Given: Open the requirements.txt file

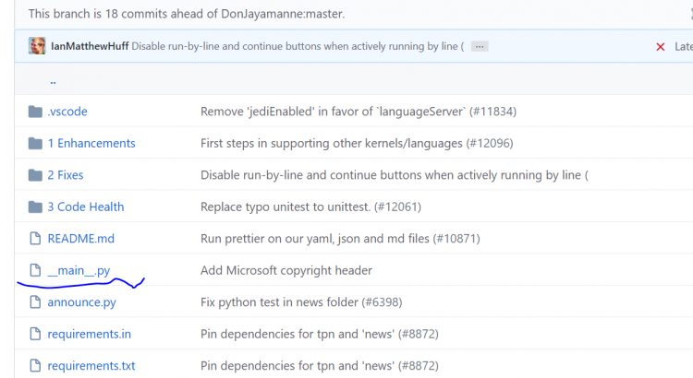Looking at the screenshot, I should pos(91,366).
